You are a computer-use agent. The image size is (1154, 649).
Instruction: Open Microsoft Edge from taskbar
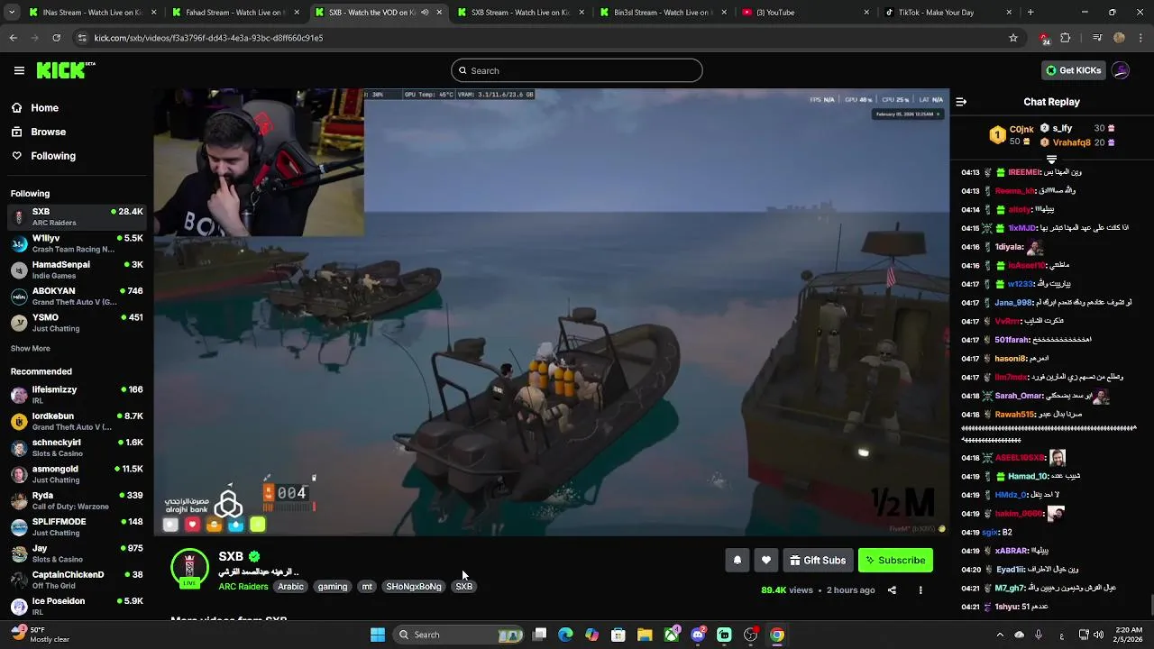click(565, 635)
